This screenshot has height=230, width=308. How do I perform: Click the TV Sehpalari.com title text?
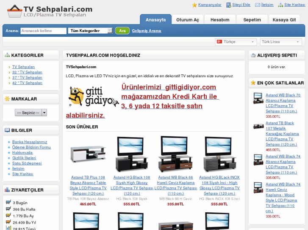tap(58, 9)
